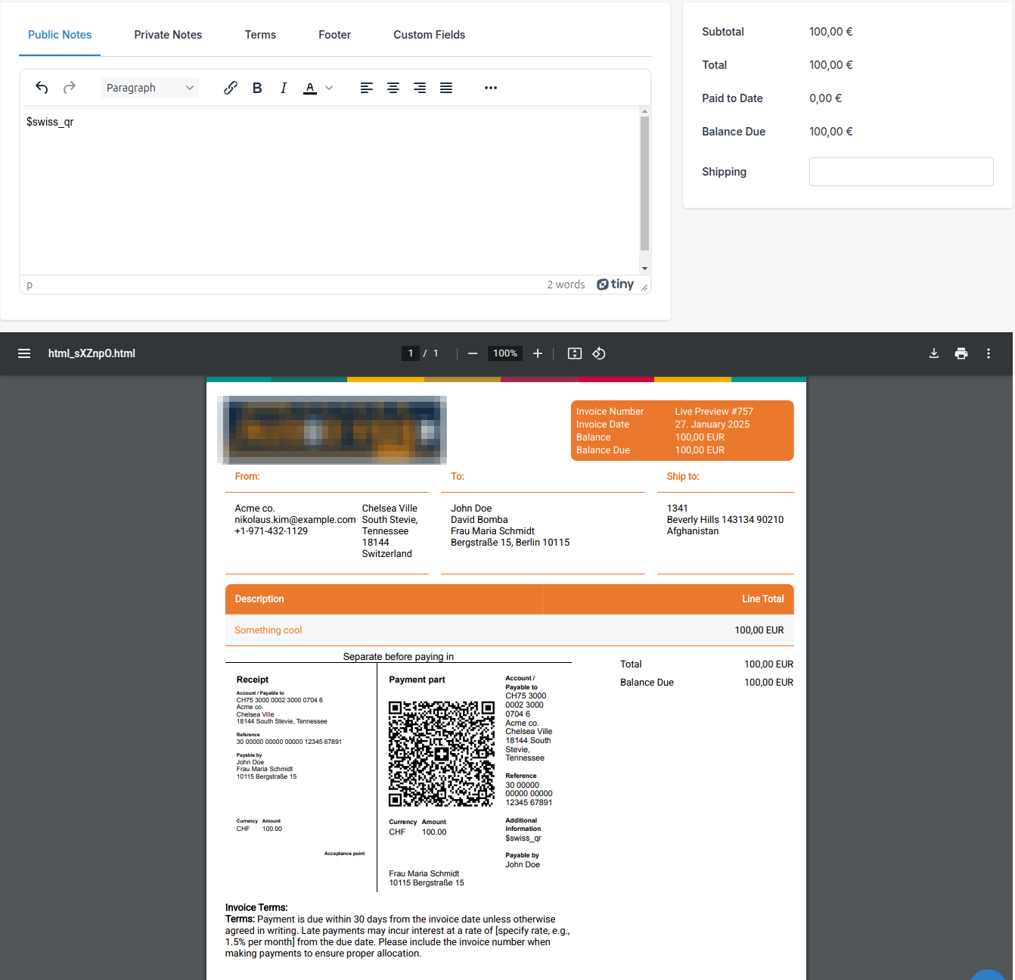Open the Paragraph format dropdown

[149, 88]
